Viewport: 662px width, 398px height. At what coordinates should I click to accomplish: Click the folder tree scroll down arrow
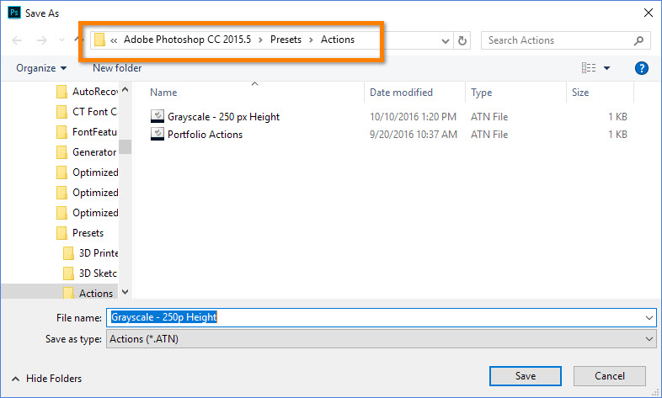point(125,292)
